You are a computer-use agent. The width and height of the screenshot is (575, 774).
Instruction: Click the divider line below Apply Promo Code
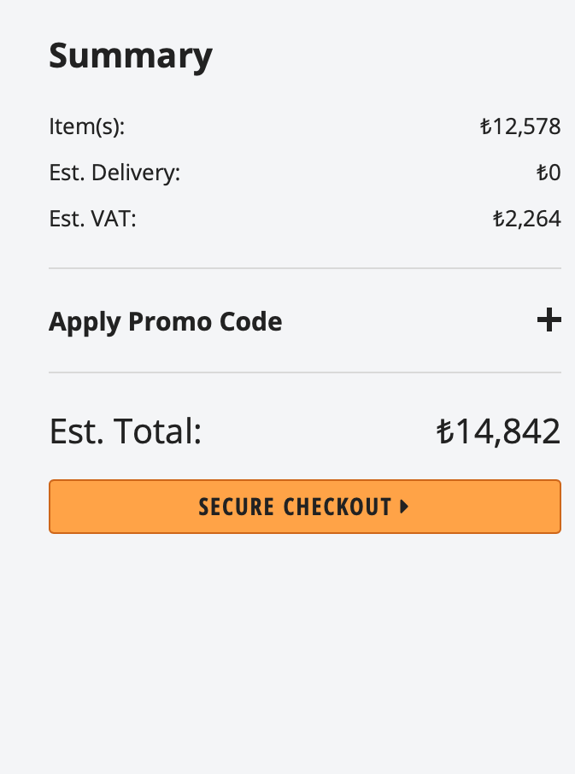(x=304, y=372)
